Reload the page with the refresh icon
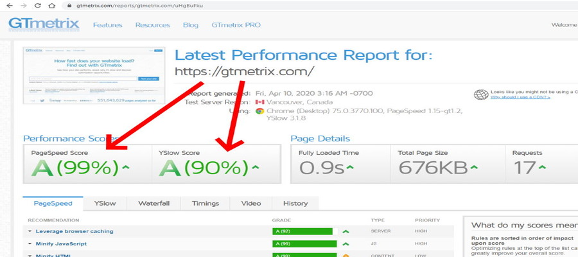This screenshot has width=578, height=257. tap(38, 6)
